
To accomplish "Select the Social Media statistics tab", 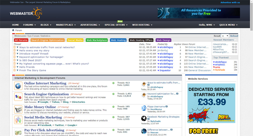I will pyautogui.click(x=75, y=40).
